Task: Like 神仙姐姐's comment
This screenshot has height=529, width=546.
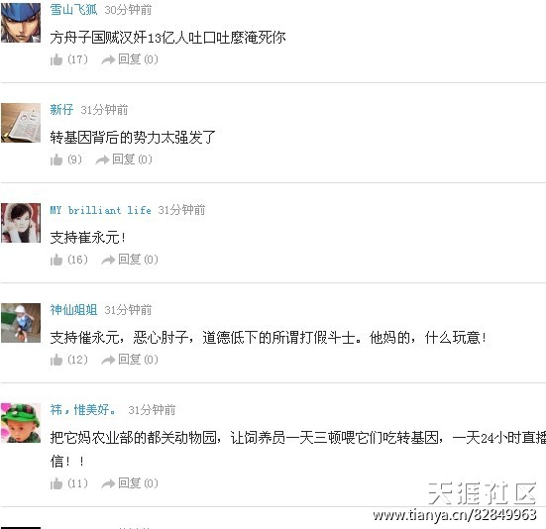Action: tap(56, 360)
